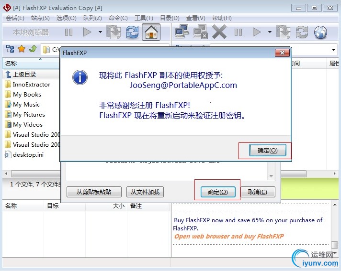This screenshot has width=341, height=271.
Task: Click remote transfer queue document icon
Action: 283,32
